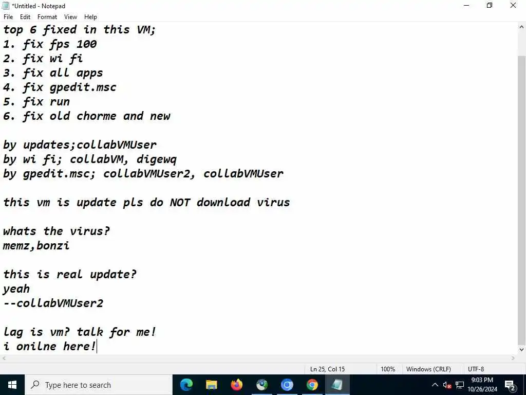Click the 100% zoom status entry
Viewport: 526px width, 395px height.
pos(388,369)
